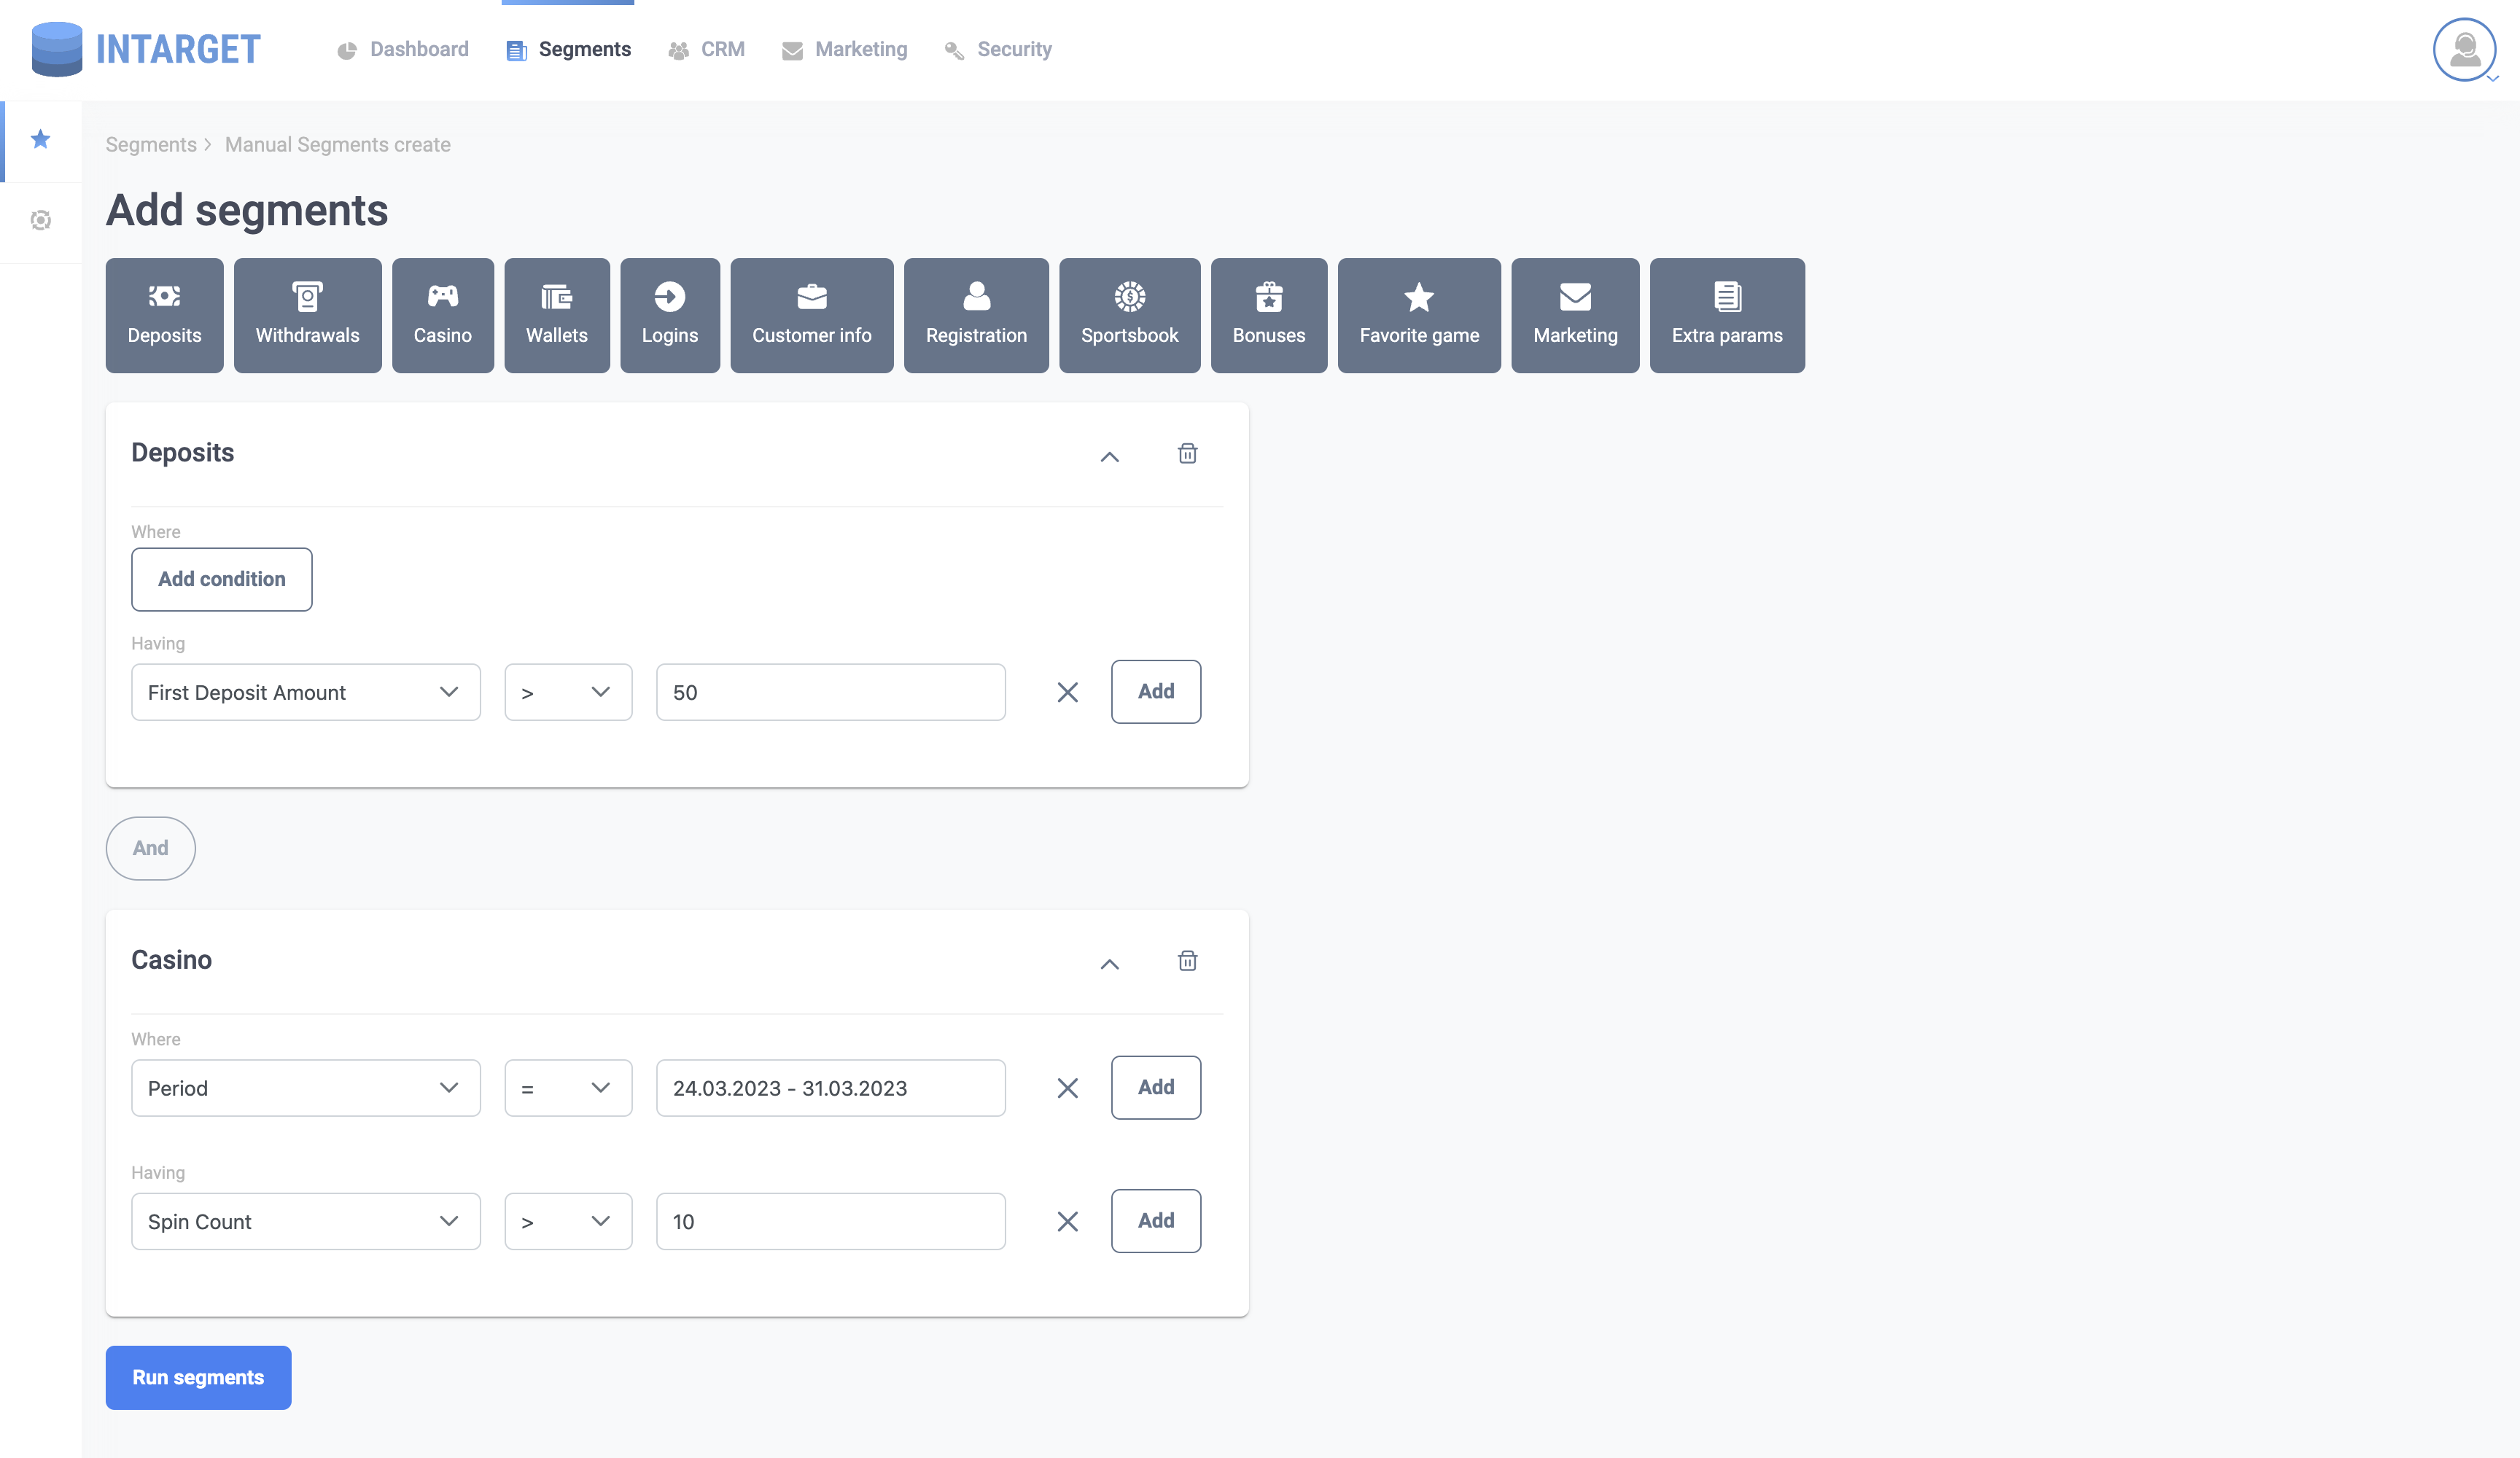2520x1458 pixels.
Task: Remove the Spin Count condition
Action: (1068, 1221)
